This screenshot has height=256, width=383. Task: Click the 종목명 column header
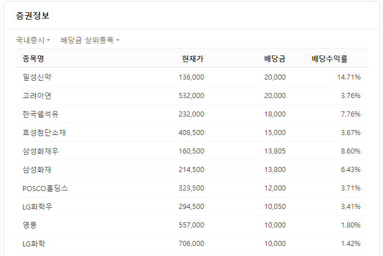(x=33, y=59)
